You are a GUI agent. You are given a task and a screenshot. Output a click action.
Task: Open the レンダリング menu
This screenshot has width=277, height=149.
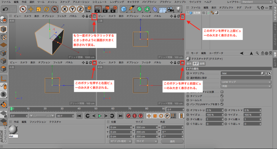click(117, 2)
